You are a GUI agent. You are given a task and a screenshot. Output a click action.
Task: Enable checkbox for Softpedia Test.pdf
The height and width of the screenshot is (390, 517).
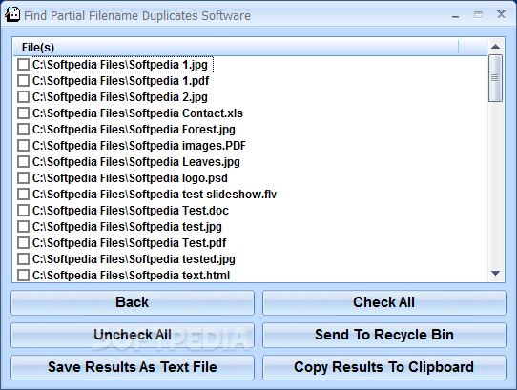click(x=24, y=243)
